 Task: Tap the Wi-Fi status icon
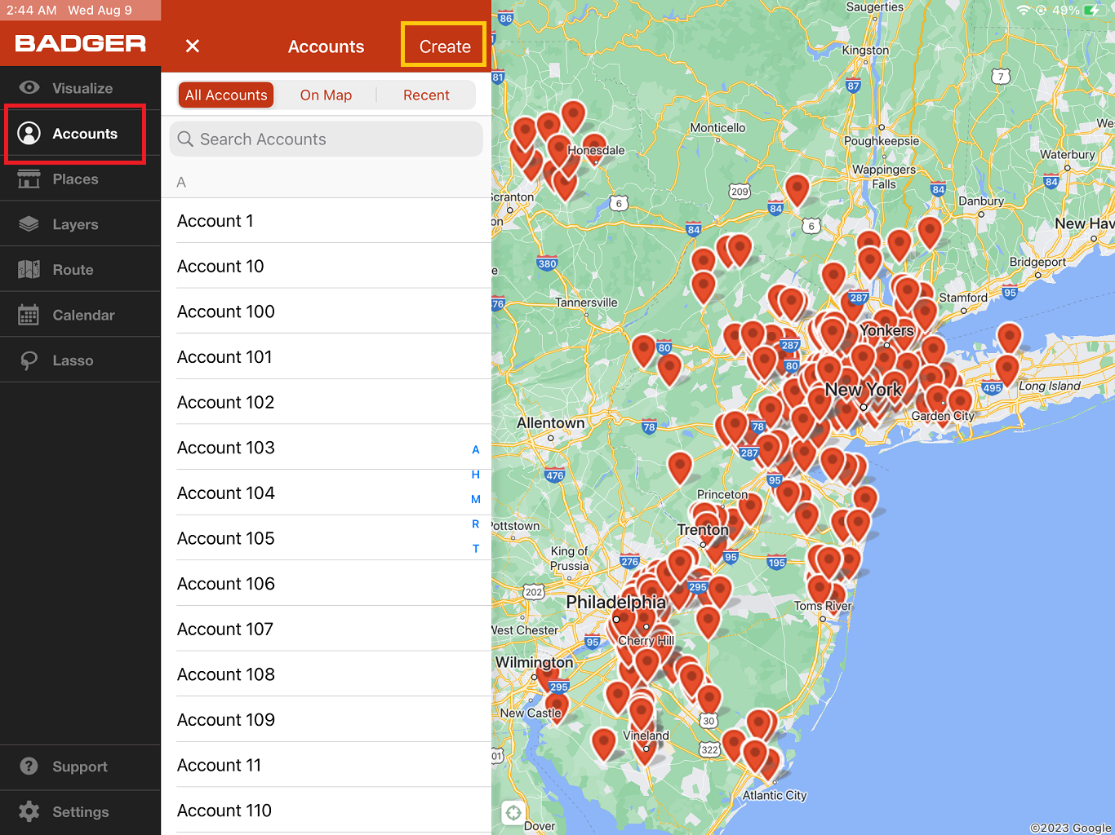click(x=1024, y=11)
